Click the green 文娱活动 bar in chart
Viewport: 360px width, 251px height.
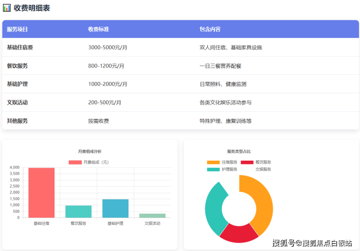pyautogui.click(x=152, y=216)
